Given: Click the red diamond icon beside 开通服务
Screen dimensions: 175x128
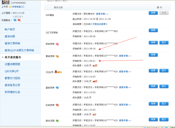Looking at the screenshot, I should 19,20.
